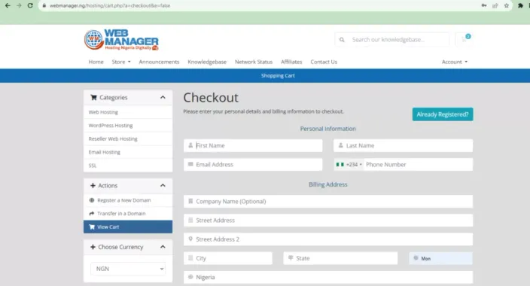
Task: Click the Company Name (Optional) field
Action: point(328,202)
